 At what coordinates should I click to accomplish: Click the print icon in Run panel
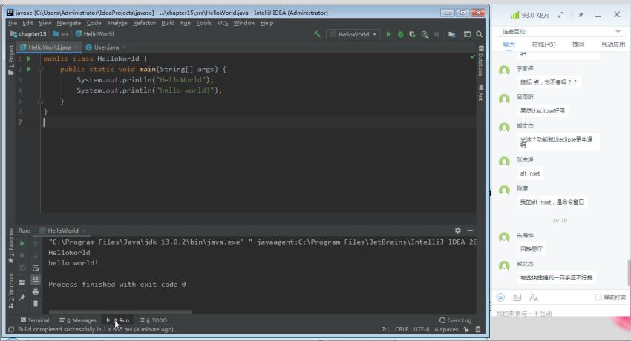[36, 292]
